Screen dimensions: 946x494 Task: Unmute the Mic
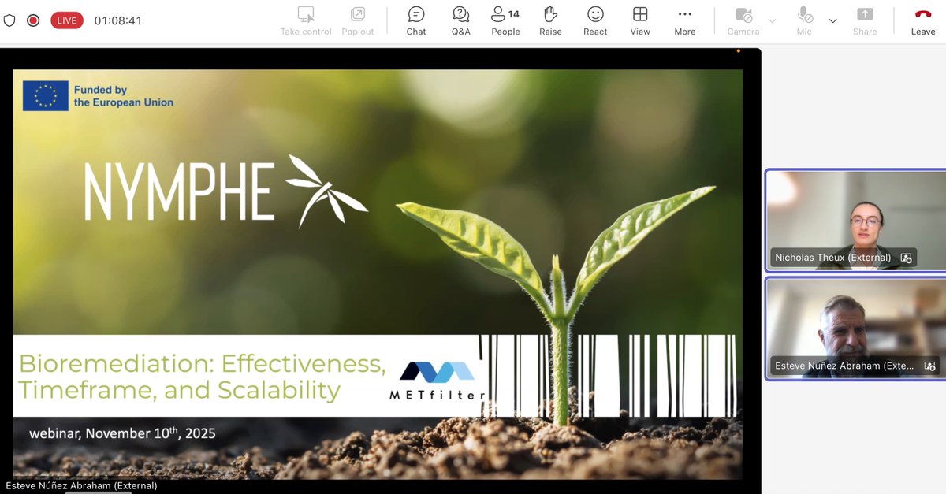[x=804, y=21]
